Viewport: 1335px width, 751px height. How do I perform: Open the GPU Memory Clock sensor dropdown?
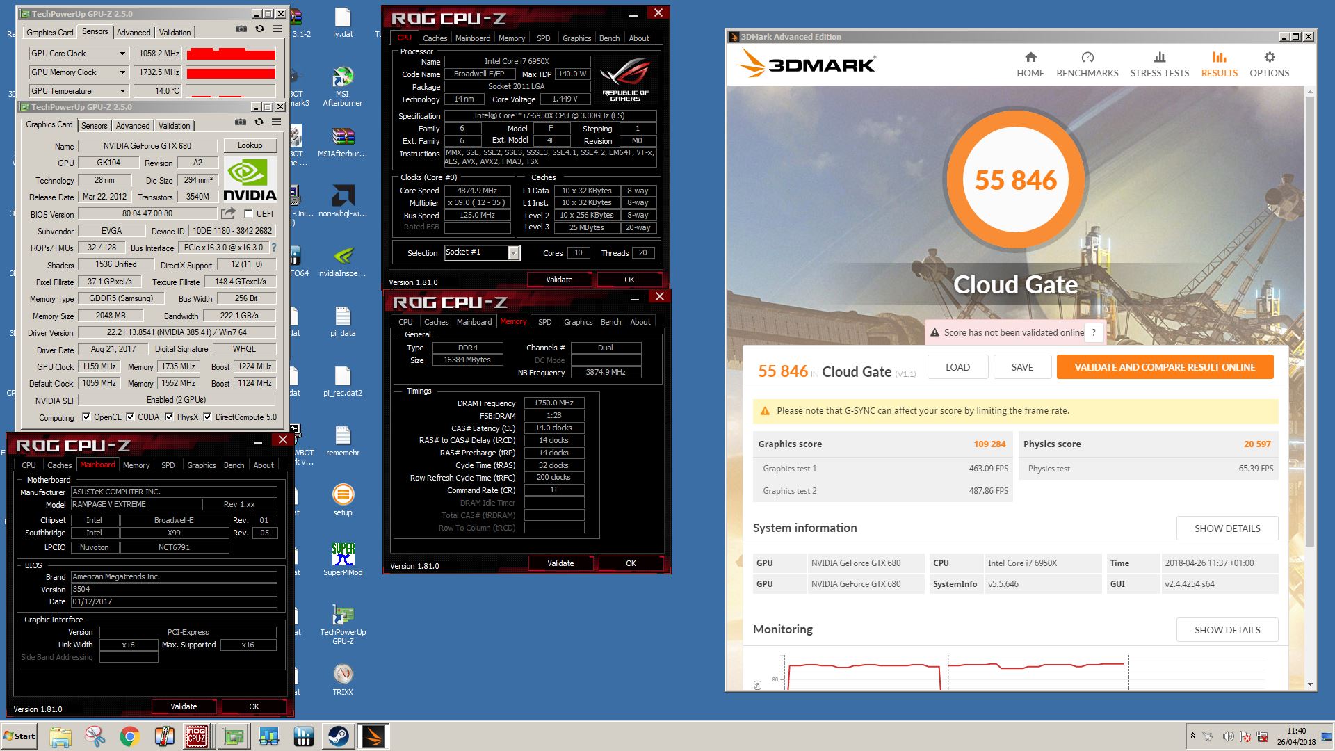pyautogui.click(x=122, y=72)
